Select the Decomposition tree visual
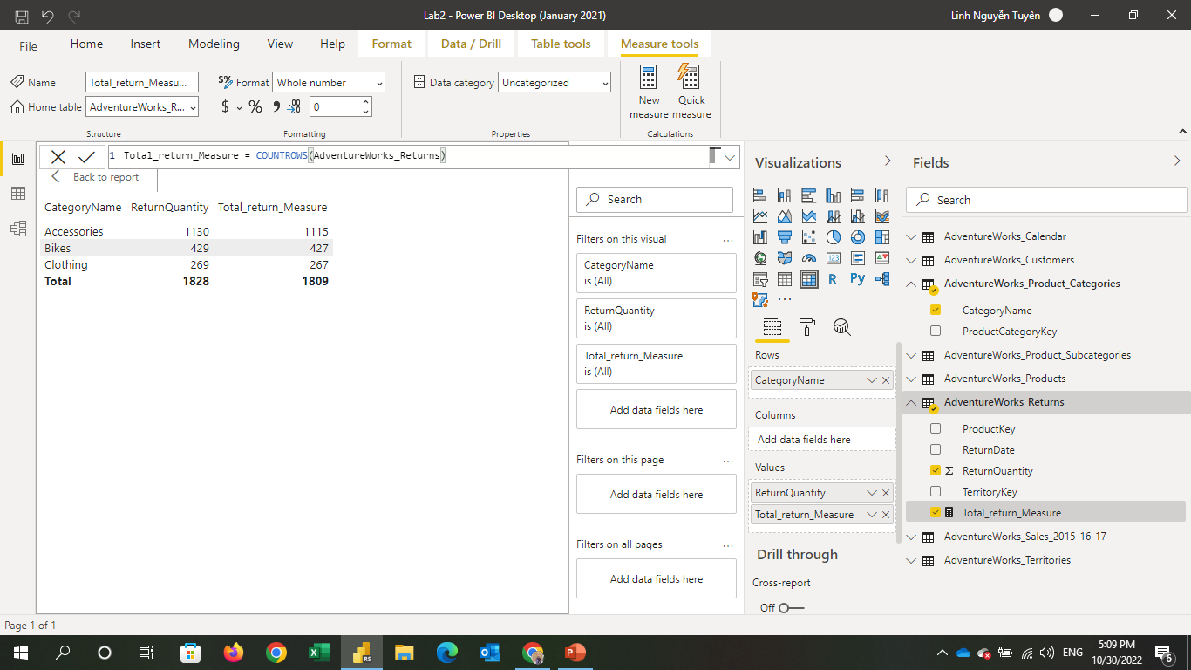 (x=882, y=280)
